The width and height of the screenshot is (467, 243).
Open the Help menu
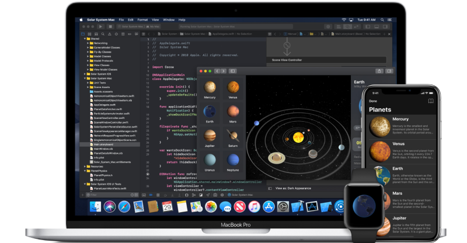coord(182,20)
